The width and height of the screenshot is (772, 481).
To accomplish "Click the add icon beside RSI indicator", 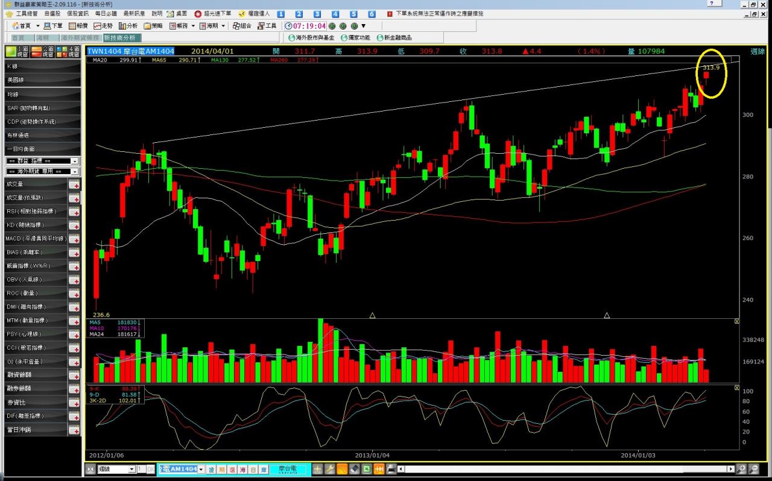I will (74, 212).
